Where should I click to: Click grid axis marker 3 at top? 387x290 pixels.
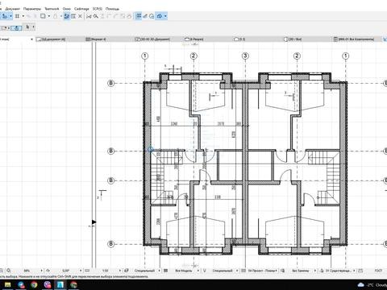point(245,56)
